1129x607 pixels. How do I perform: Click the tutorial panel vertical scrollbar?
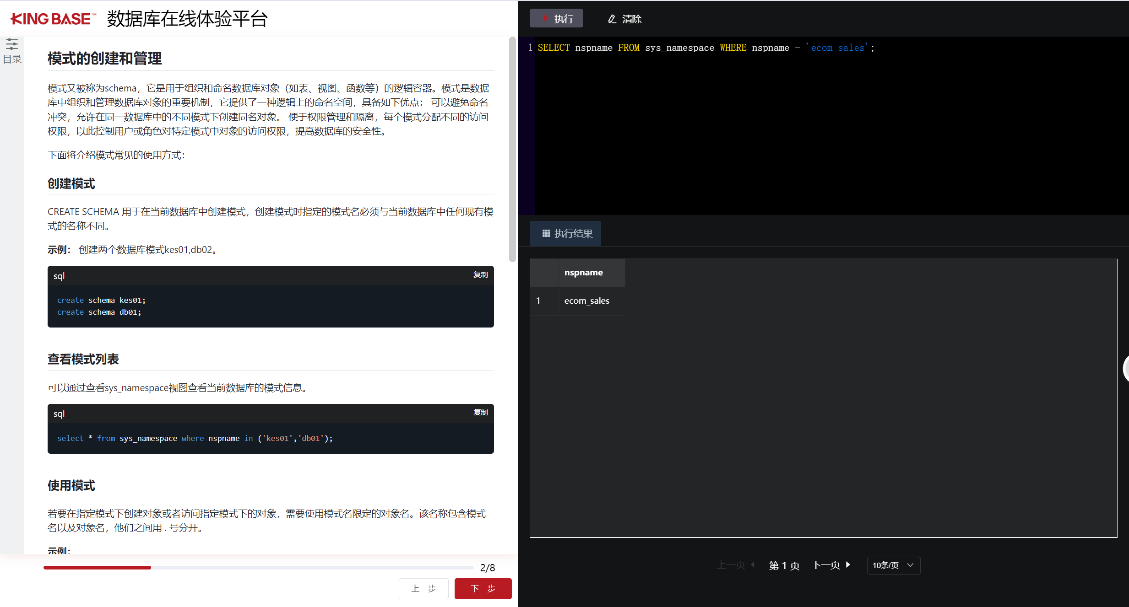512,149
